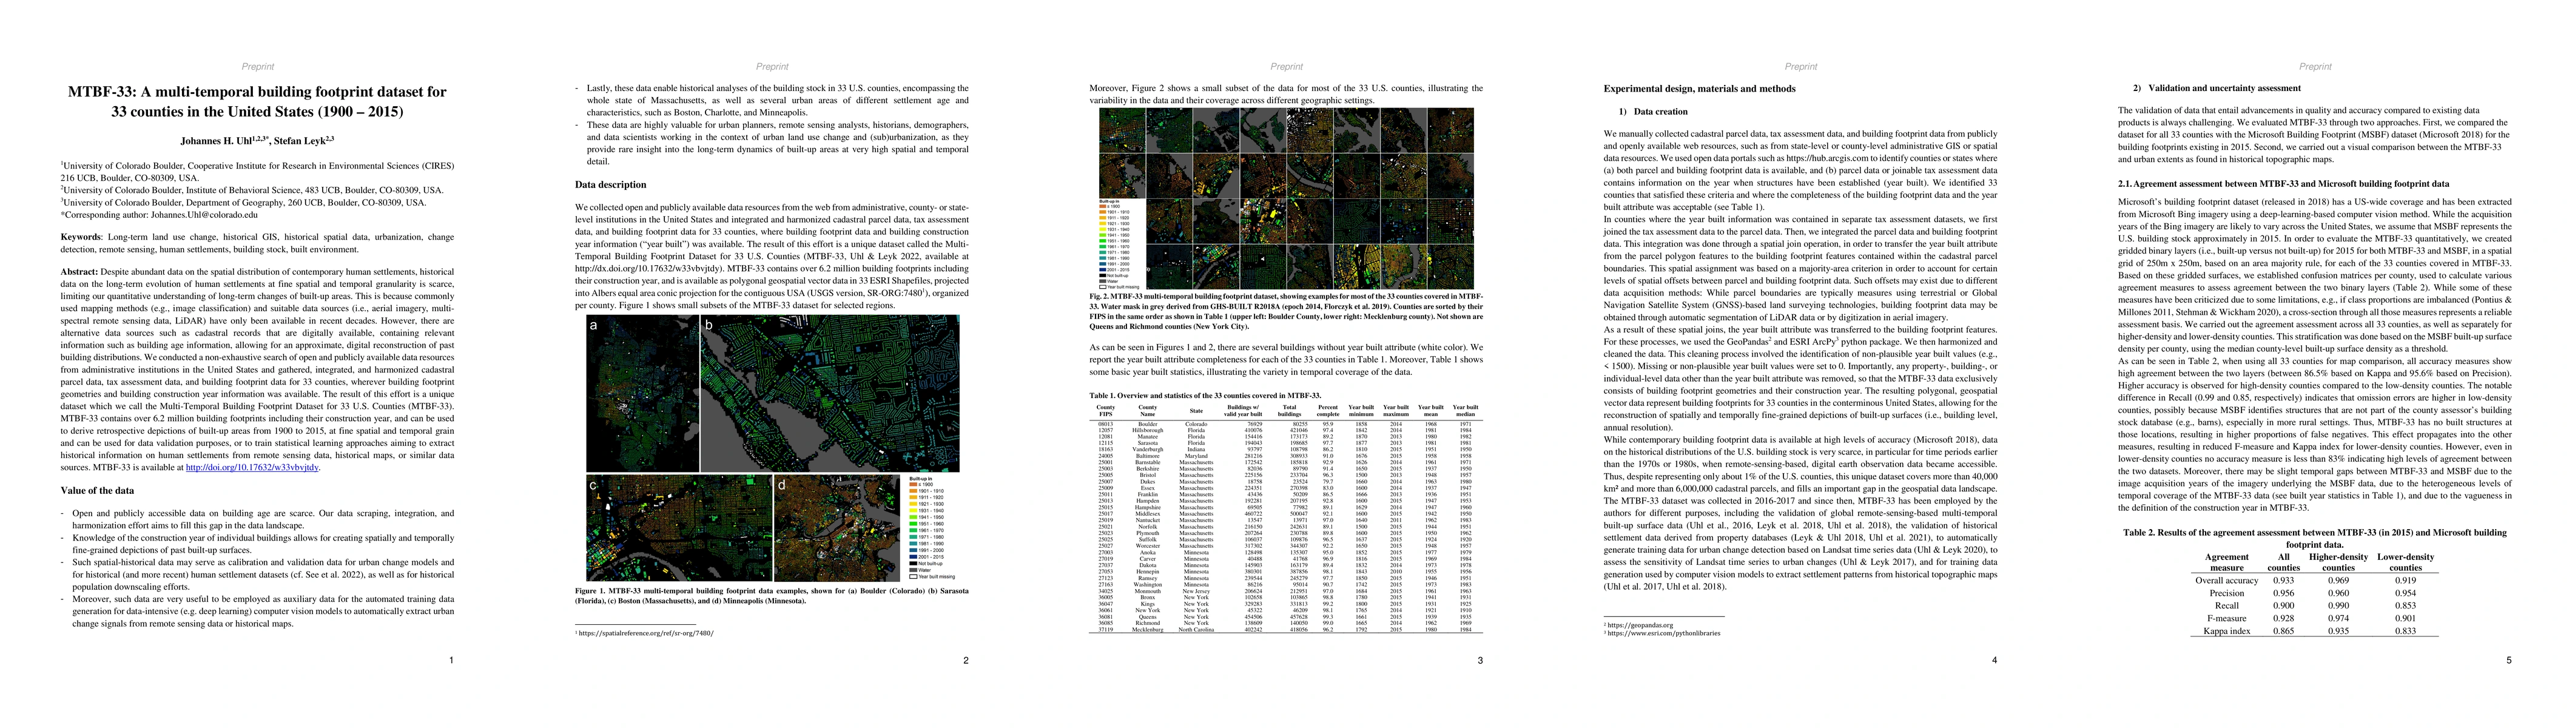Open the doi.org/10.17632/w33vbvjtdy link in the abstract
This screenshot has width=2572, height=728.
(252, 467)
